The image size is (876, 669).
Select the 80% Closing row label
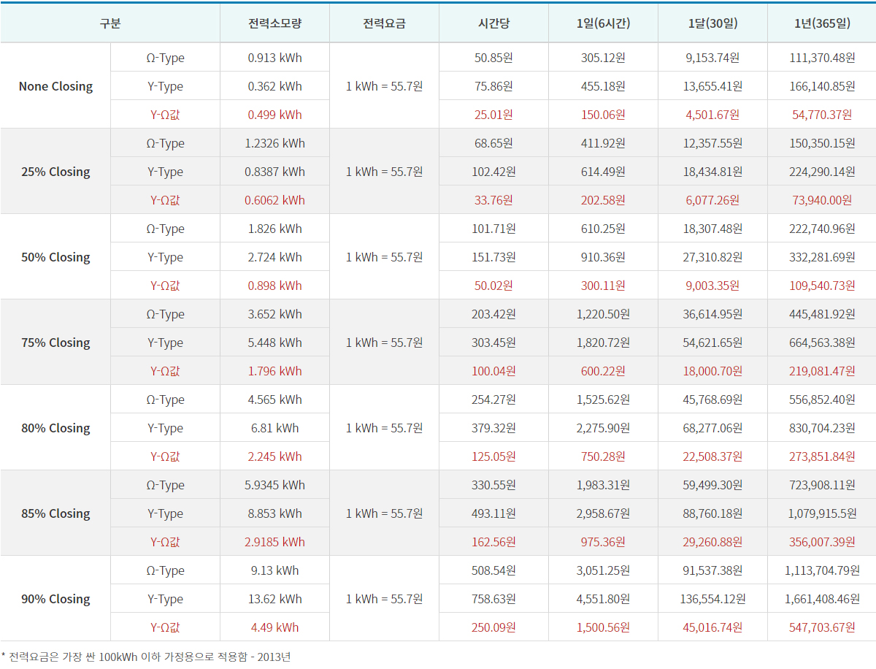point(55,428)
